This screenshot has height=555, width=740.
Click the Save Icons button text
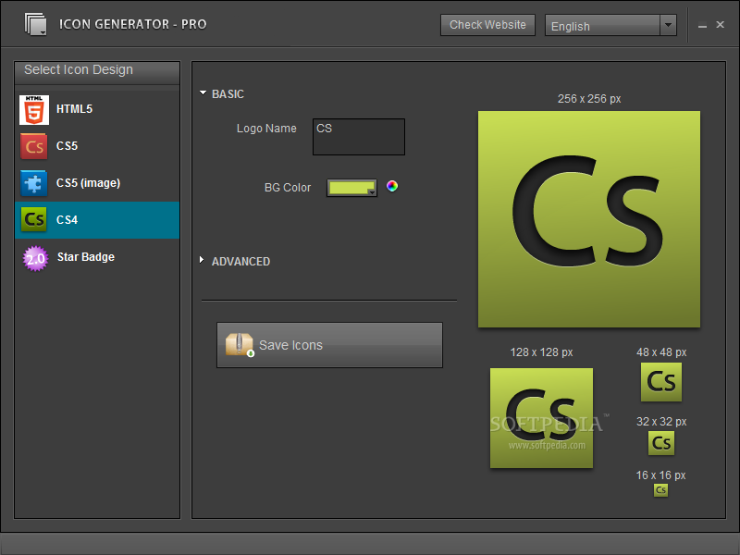pos(290,345)
